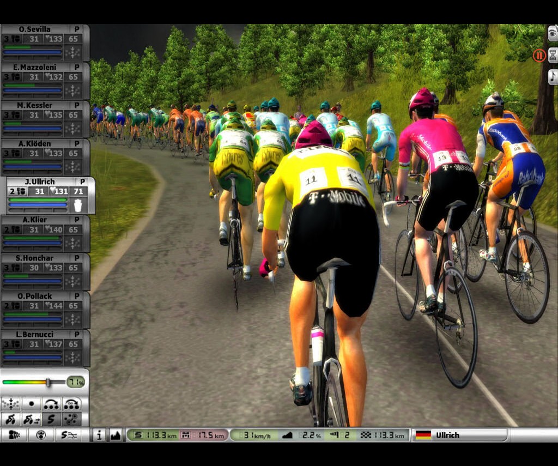Select the sprint S order icon
This screenshot has width=558, height=466.
[51, 419]
